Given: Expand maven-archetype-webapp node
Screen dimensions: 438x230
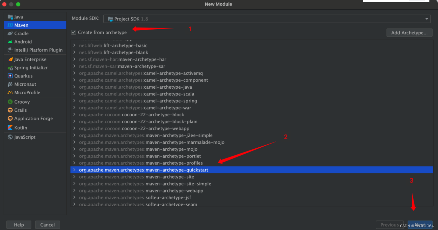Looking at the screenshot, I should (74, 190).
